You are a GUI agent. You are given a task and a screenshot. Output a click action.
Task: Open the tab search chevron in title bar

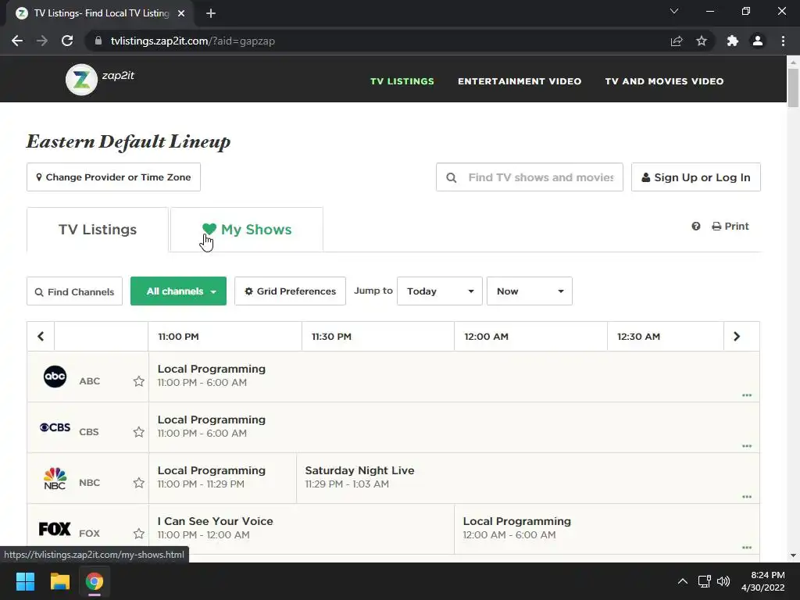click(x=674, y=11)
